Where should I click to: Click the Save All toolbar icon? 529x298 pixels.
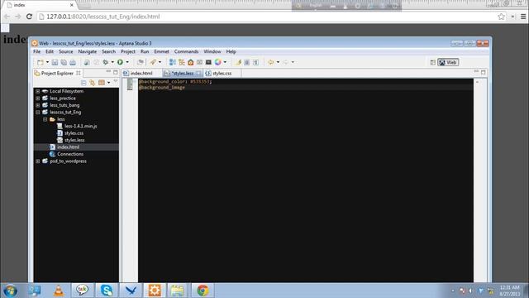tap(64, 63)
